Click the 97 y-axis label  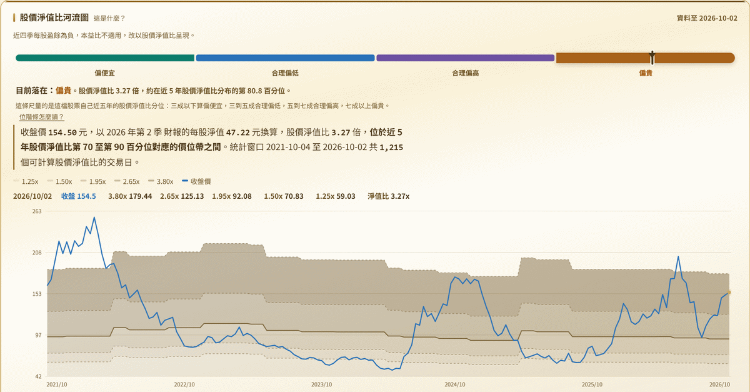coord(38,335)
